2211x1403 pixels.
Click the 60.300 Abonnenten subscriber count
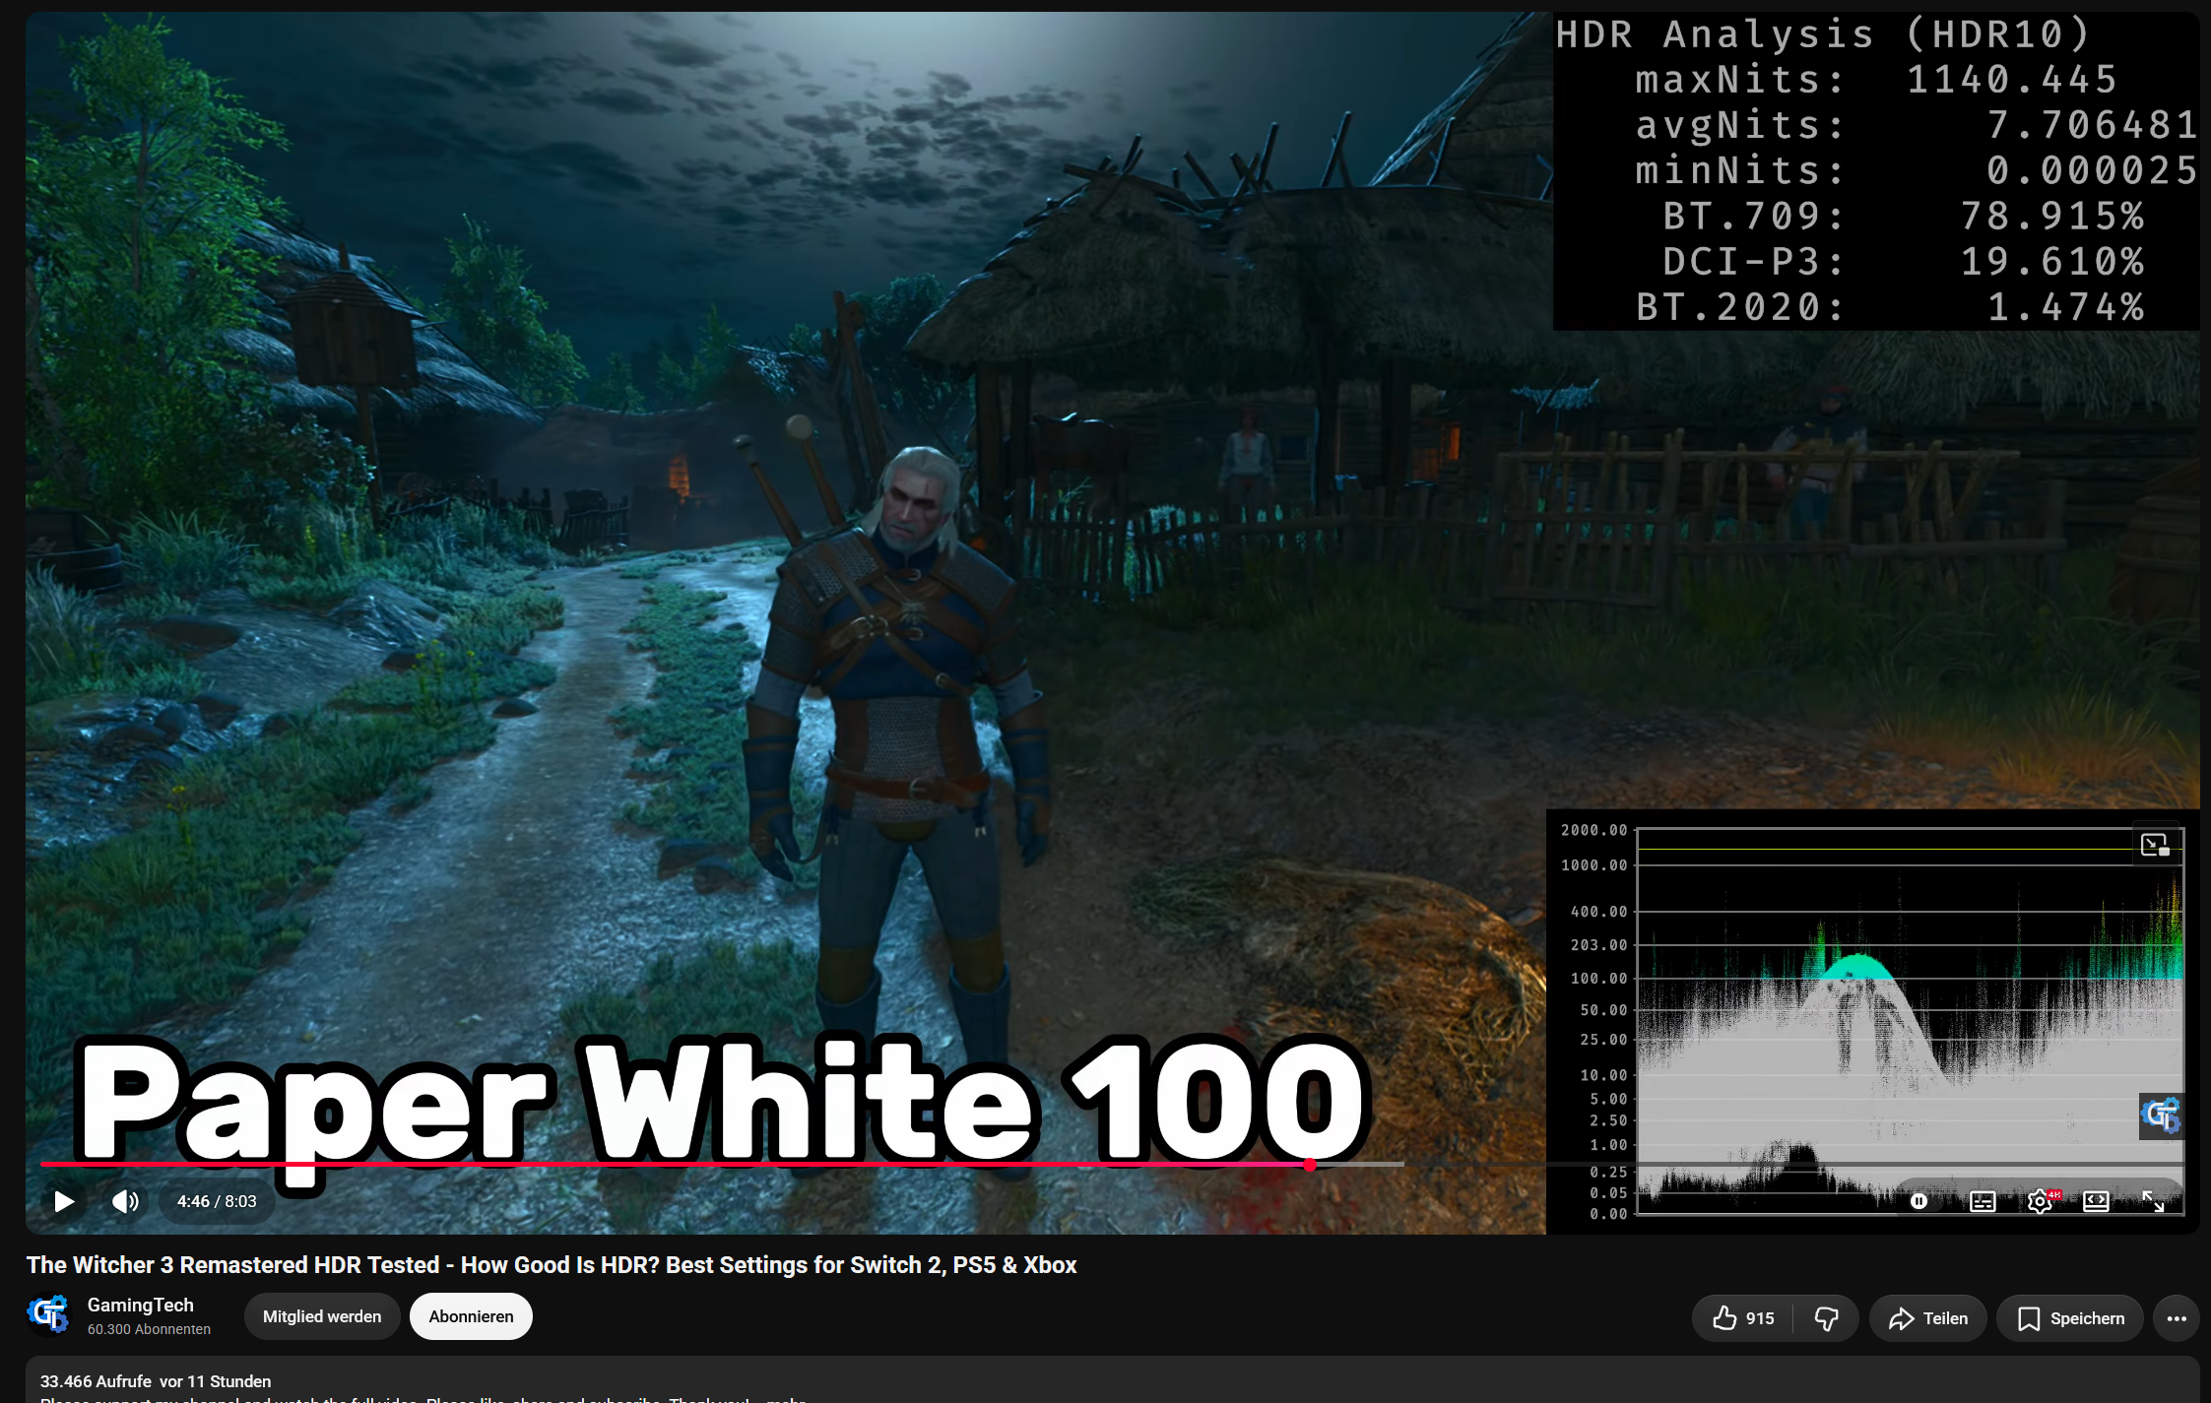click(149, 1329)
